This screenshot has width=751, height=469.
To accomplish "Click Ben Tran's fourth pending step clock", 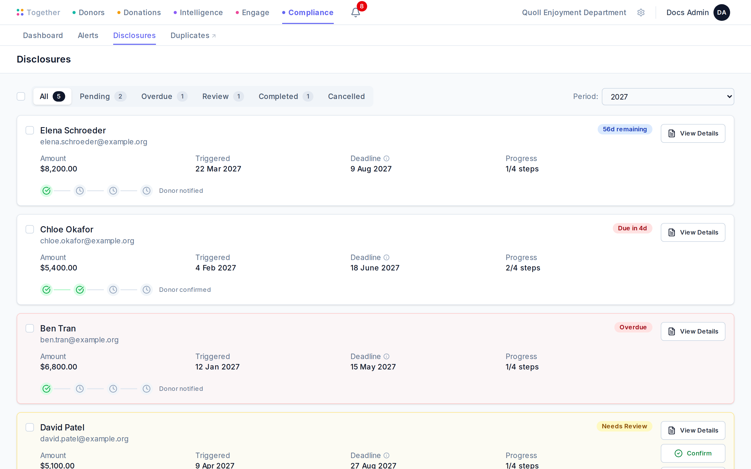I will (147, 388).
